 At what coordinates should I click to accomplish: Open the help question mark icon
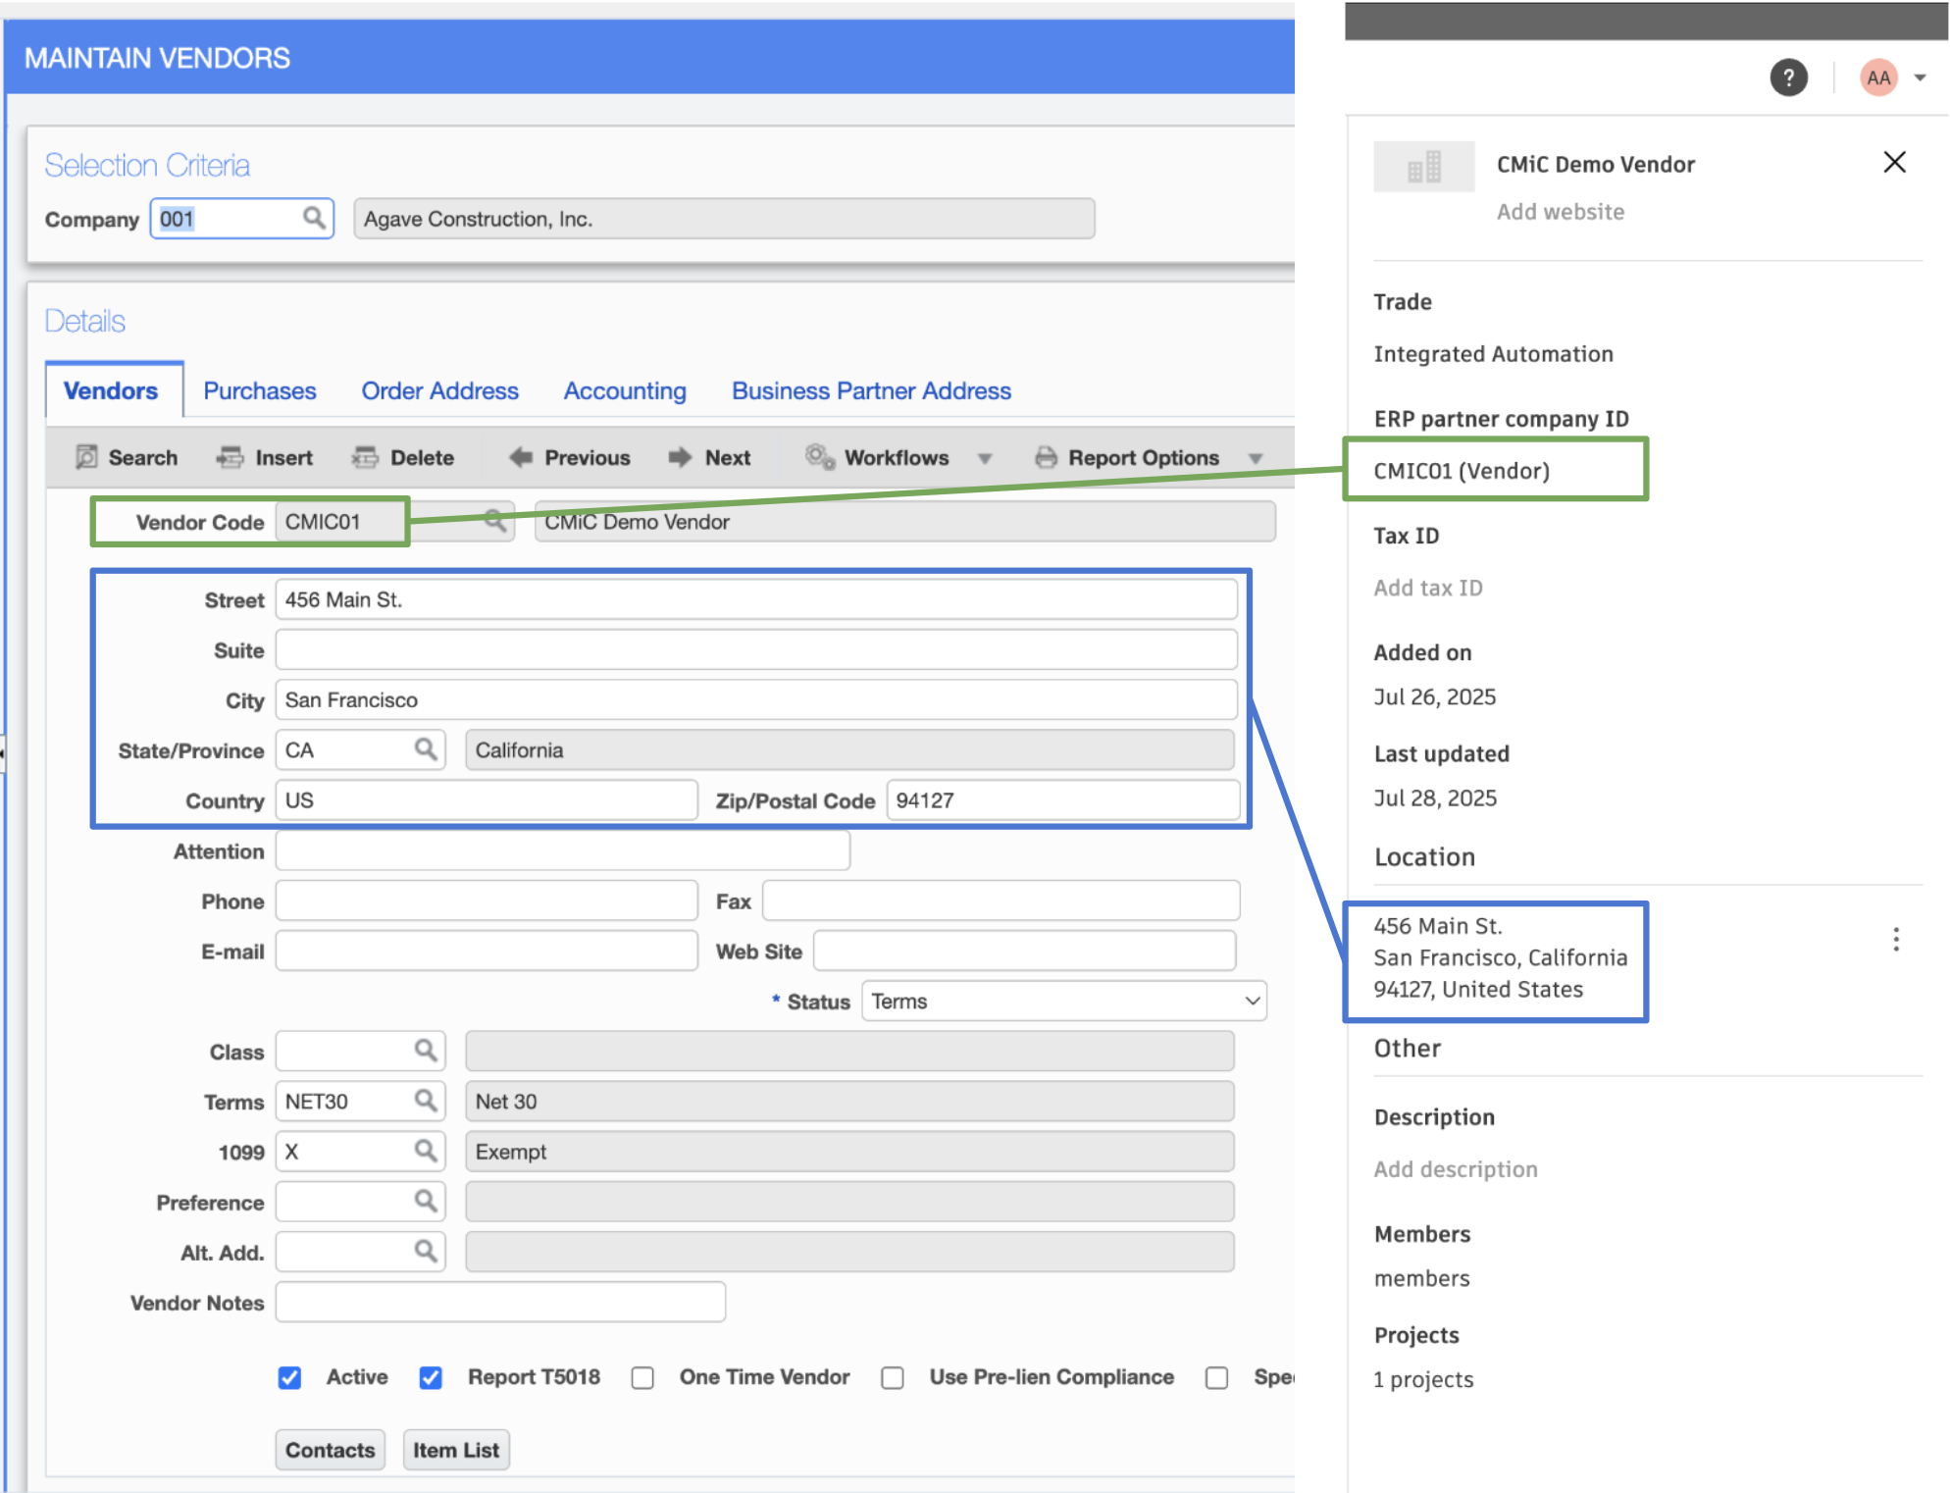[1788, 77]
